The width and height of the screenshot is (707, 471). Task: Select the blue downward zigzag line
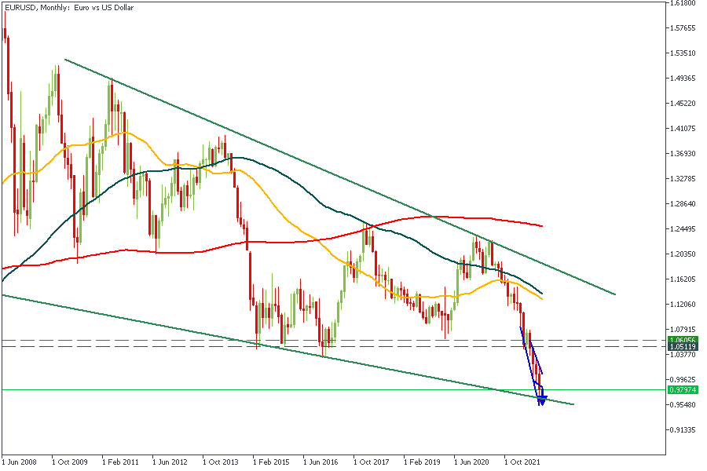[529, 357]
